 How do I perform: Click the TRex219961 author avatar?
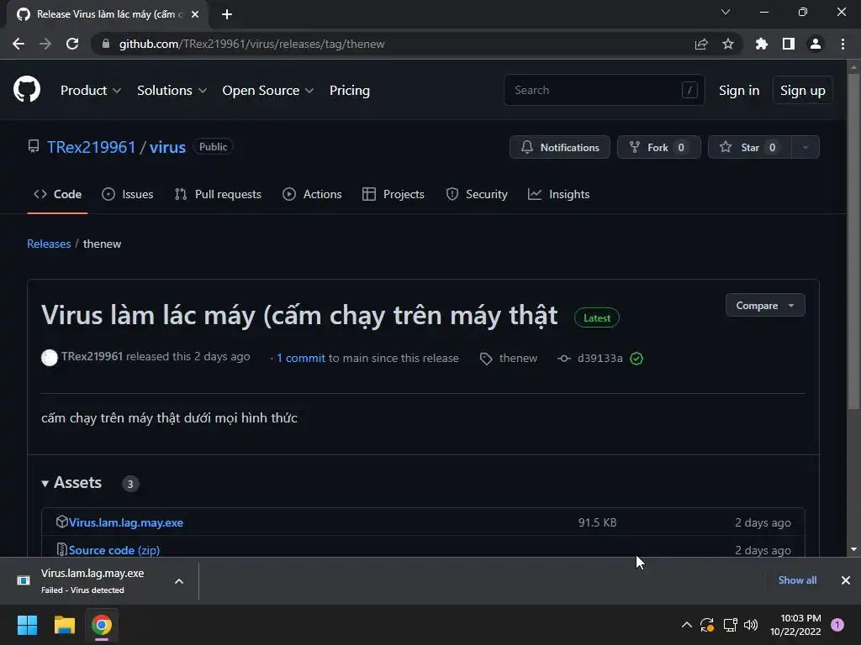pyautogui.click(x=50, y=358)
